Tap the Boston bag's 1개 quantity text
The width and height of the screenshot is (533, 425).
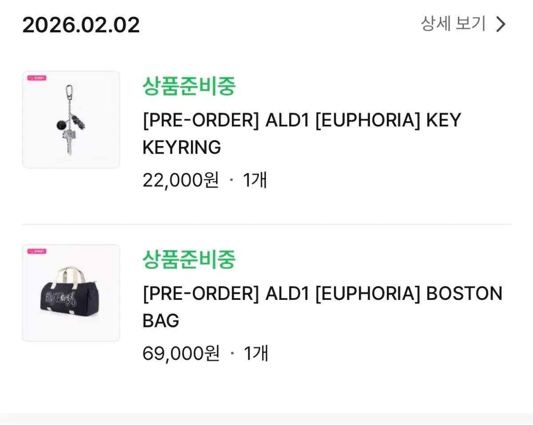(x=256, y=353)
